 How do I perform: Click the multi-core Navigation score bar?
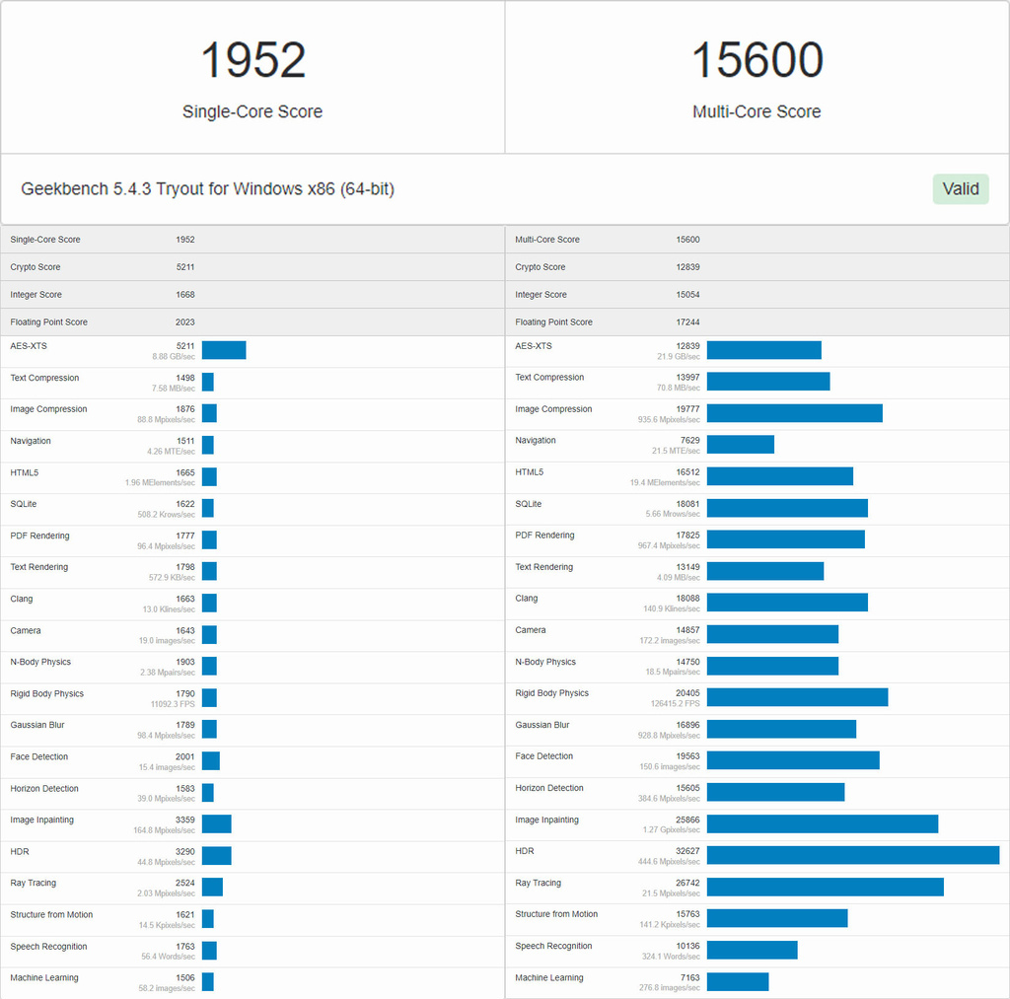coord(740,445)
